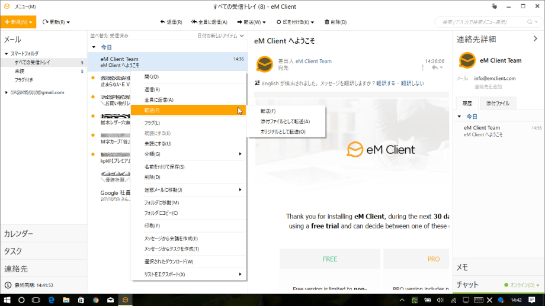This screenshot has width=545, height=306.
Task: Select the フラグ付き smart folder
Action: tap(44, 80)
